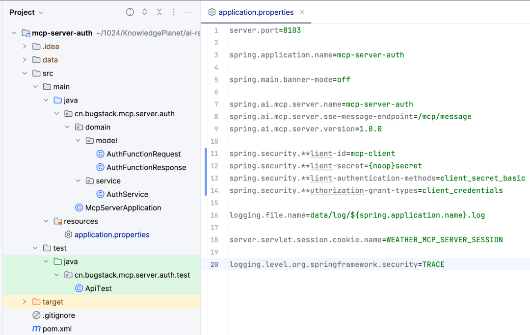Screen dimensions: 530x335
Task: Click the Collapse All icon in Project panel
Action: pos(159,12)
